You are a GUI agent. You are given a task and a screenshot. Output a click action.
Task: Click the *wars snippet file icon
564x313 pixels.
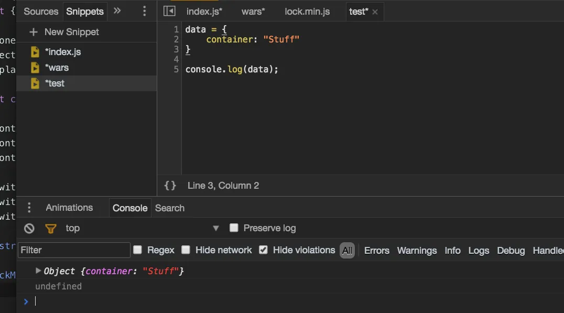click(35, 68)
